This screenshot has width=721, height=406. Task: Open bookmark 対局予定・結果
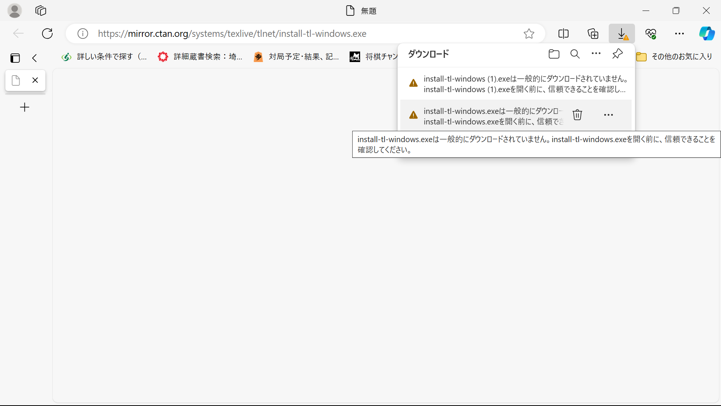297,57
